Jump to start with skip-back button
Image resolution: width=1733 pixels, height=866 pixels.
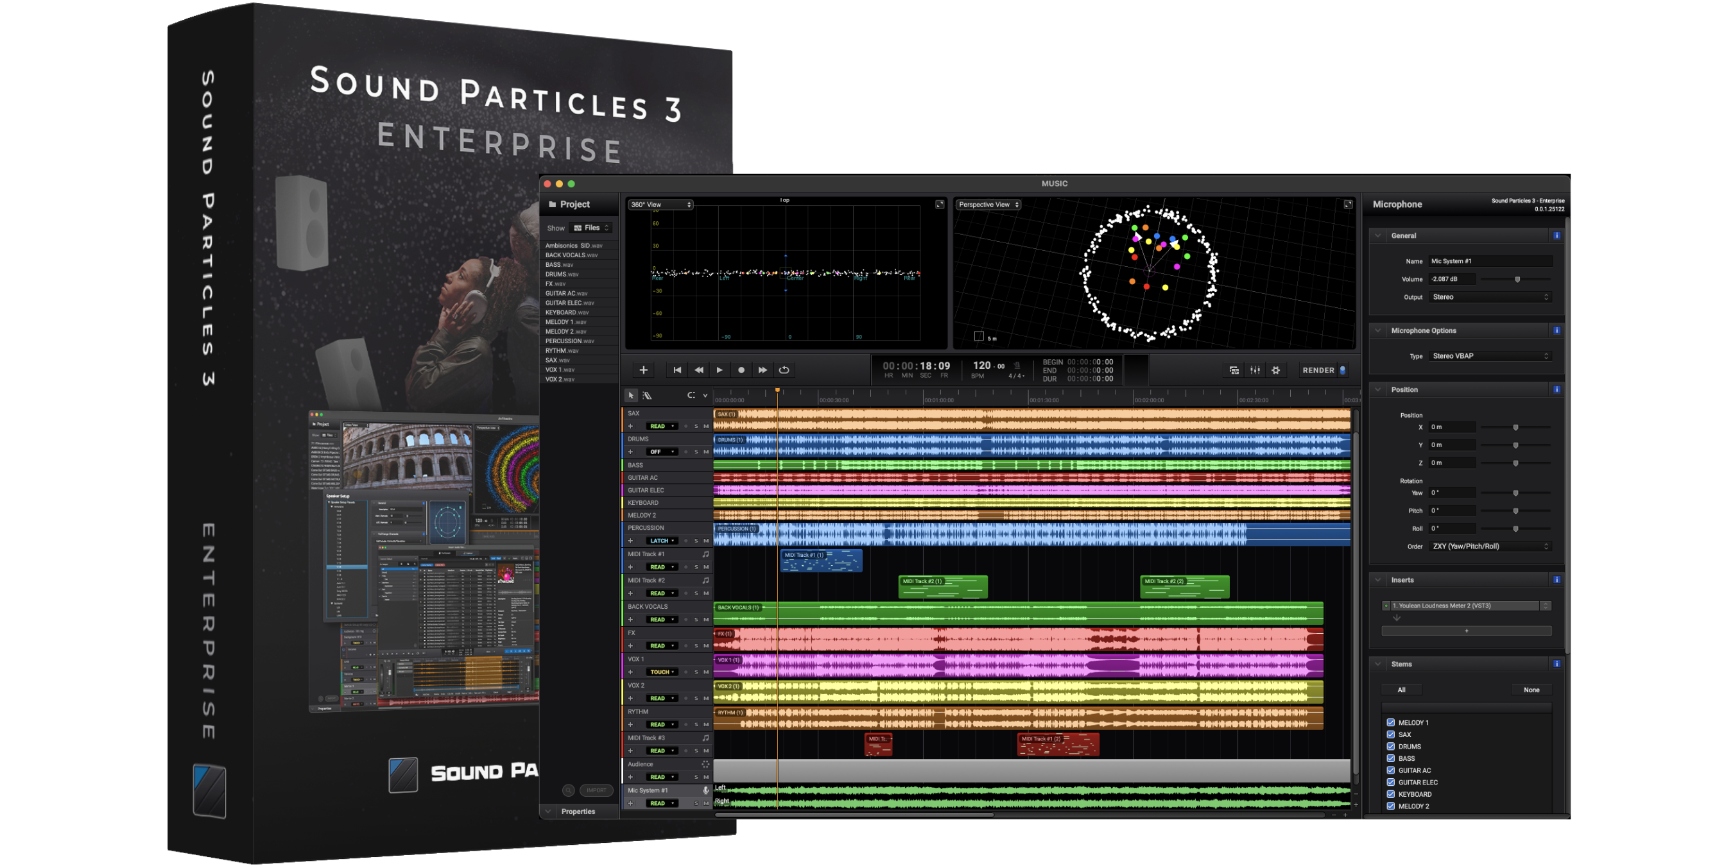pyautogui.click(x=677, y=369)
